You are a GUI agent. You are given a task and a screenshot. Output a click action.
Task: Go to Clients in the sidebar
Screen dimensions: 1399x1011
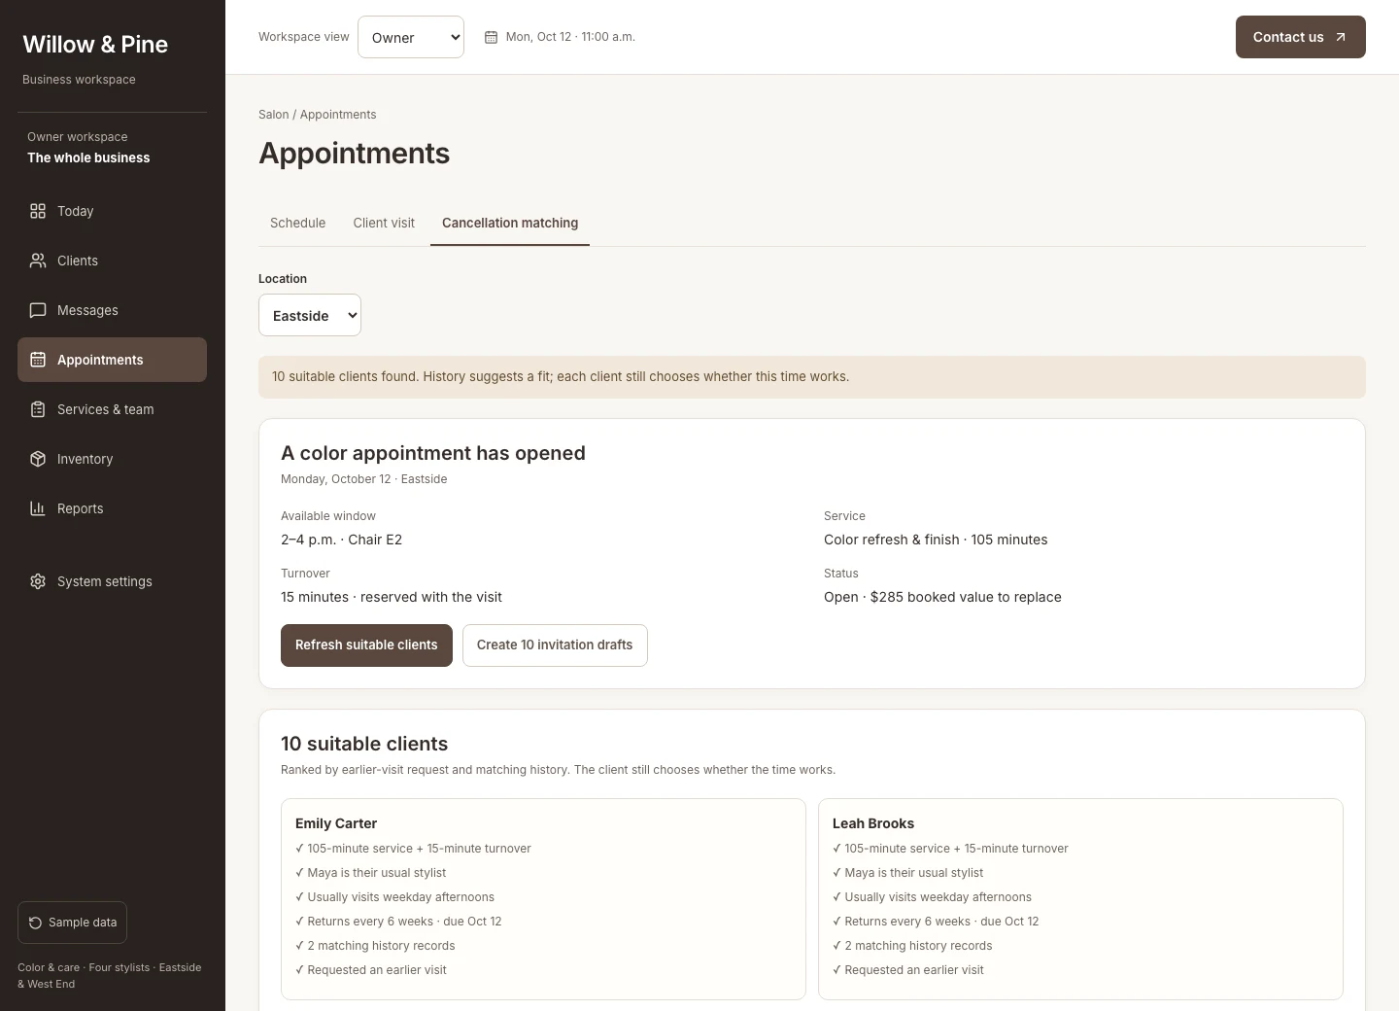(x=112, y=261)
